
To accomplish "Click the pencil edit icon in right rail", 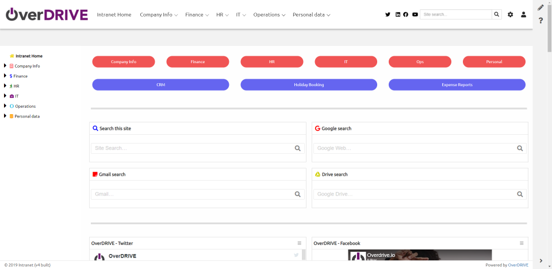I will 540,7.
